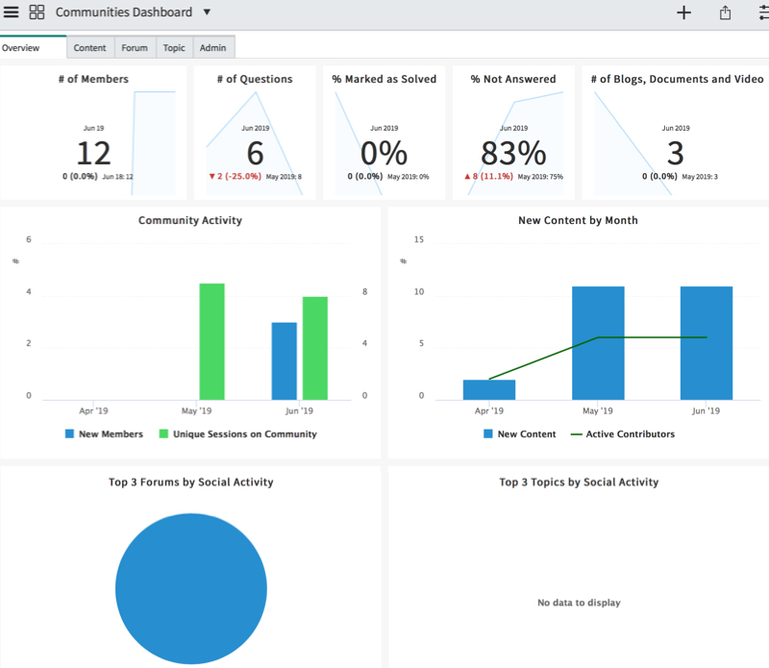Click the May '19 green sessions bar
The width and height of the screenshot is (769, 668).
[211, 341]
